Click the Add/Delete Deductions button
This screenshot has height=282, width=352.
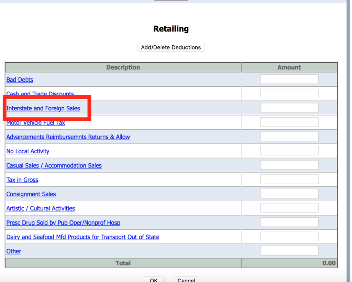171,47
